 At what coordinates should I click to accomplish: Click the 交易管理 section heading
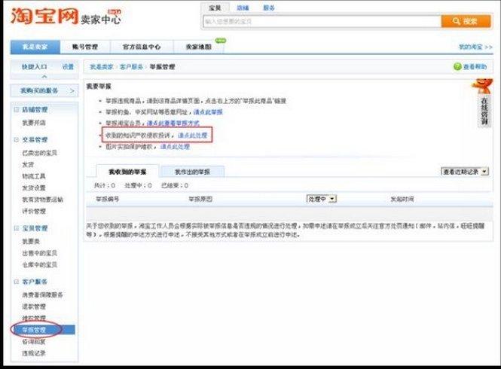pos(35,139)
